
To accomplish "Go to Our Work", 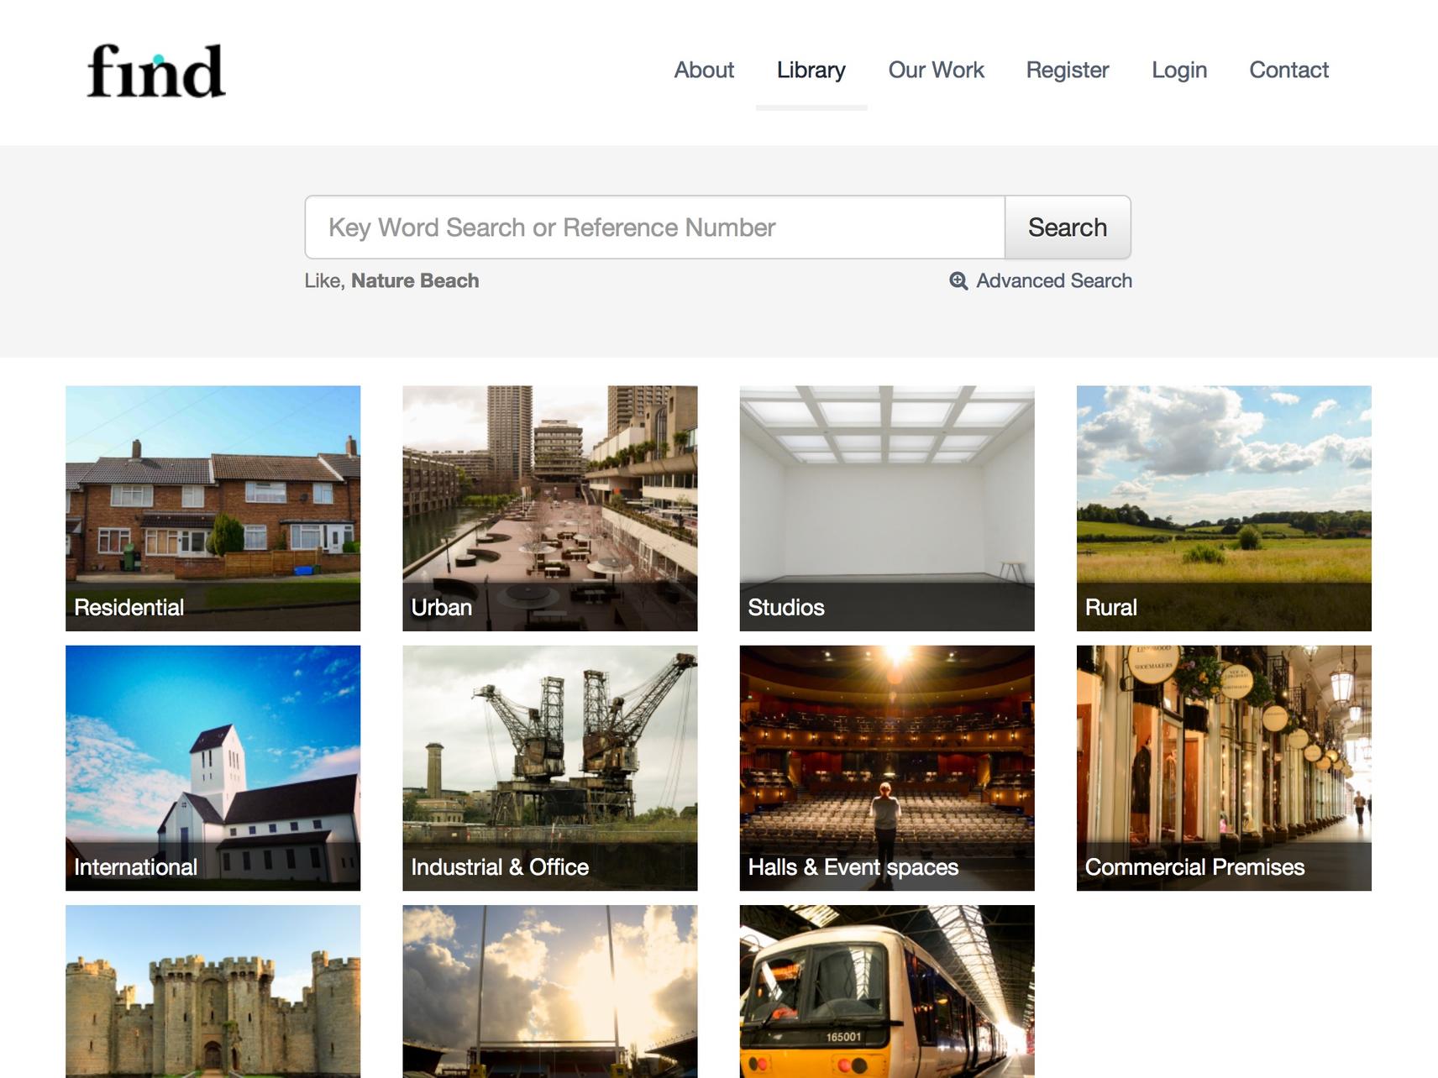I will tap(937, 70).
